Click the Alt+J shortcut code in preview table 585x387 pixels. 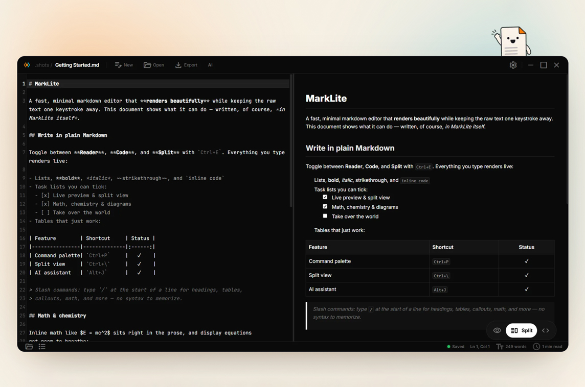440,290
